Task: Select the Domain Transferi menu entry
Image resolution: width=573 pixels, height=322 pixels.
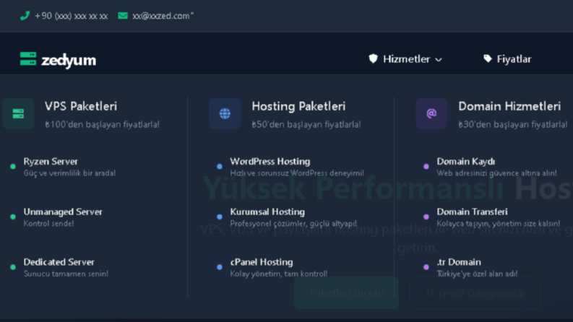Action: pos(472,212)
